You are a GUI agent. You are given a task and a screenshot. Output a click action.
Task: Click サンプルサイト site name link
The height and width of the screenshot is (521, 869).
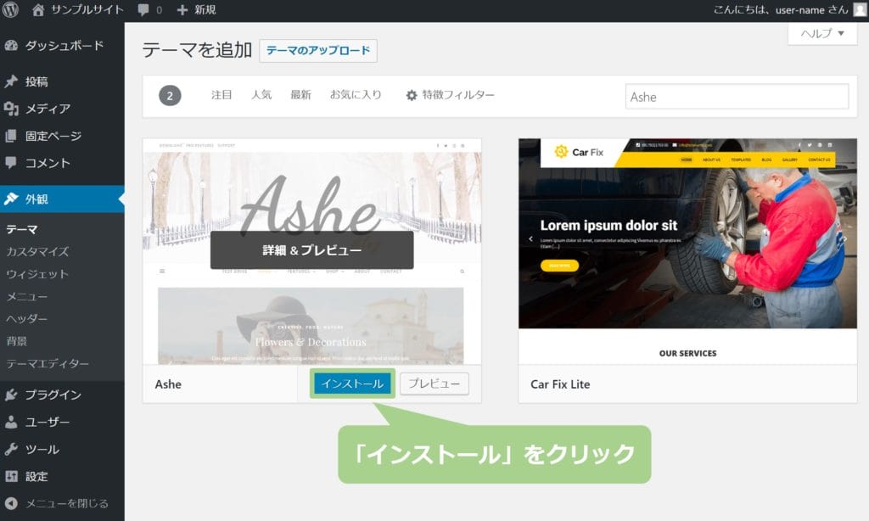[87, 10]
